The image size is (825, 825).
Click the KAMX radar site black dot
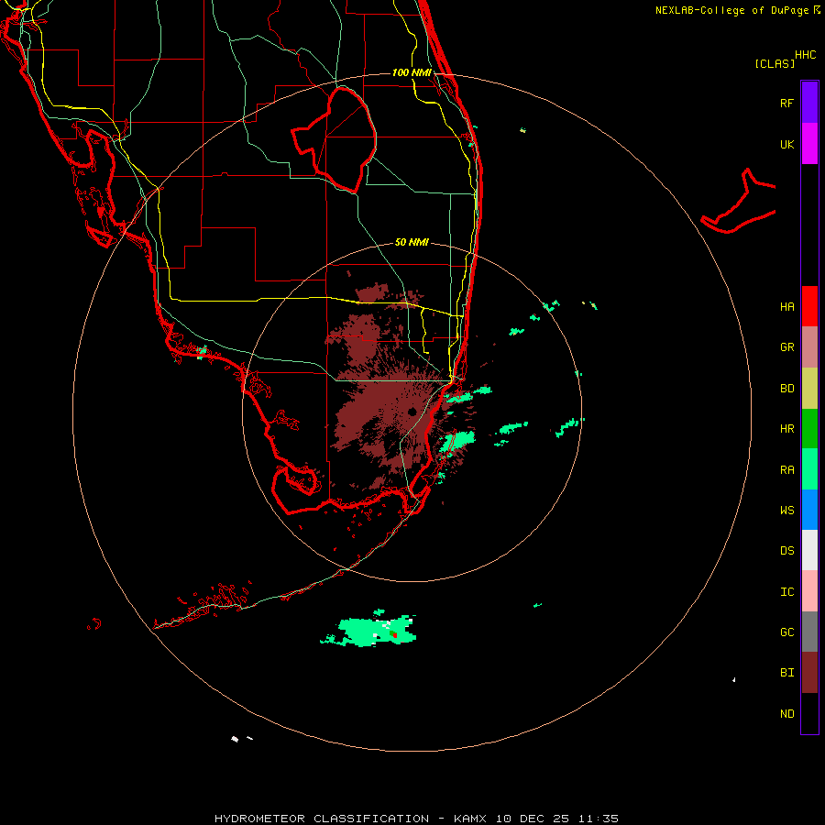[x=412, y=412]
